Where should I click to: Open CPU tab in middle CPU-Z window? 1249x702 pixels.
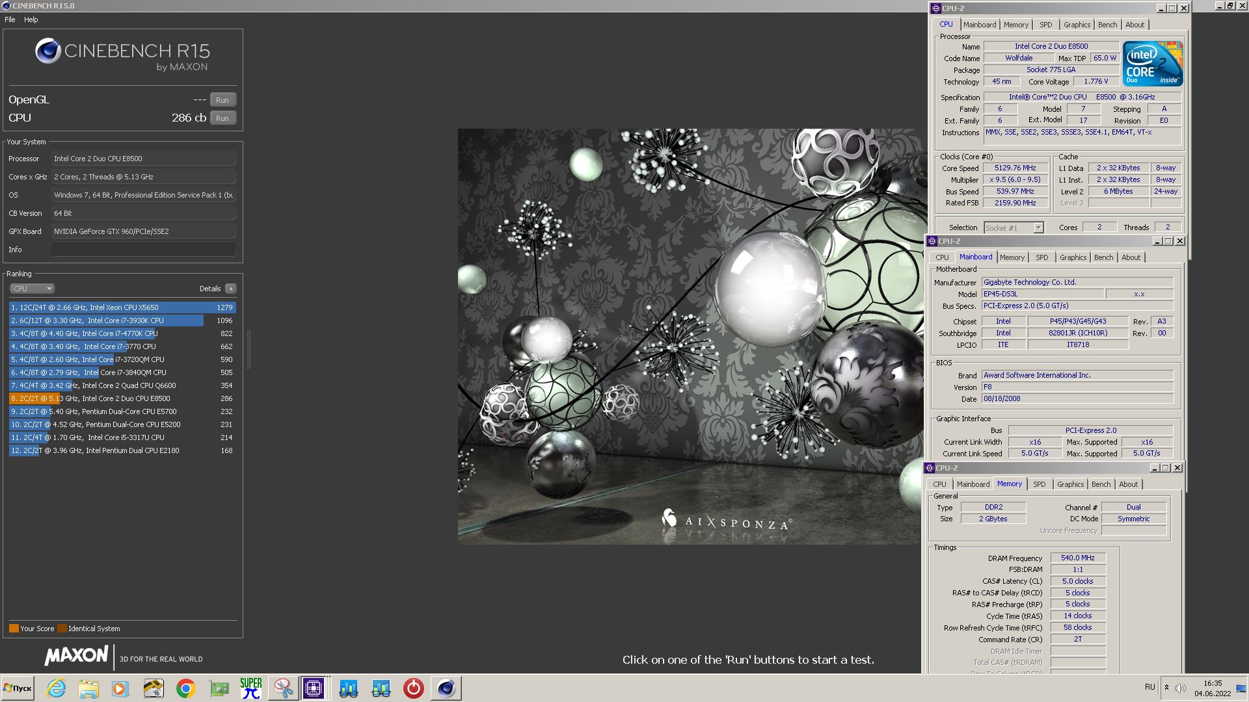tap(942, 257)
